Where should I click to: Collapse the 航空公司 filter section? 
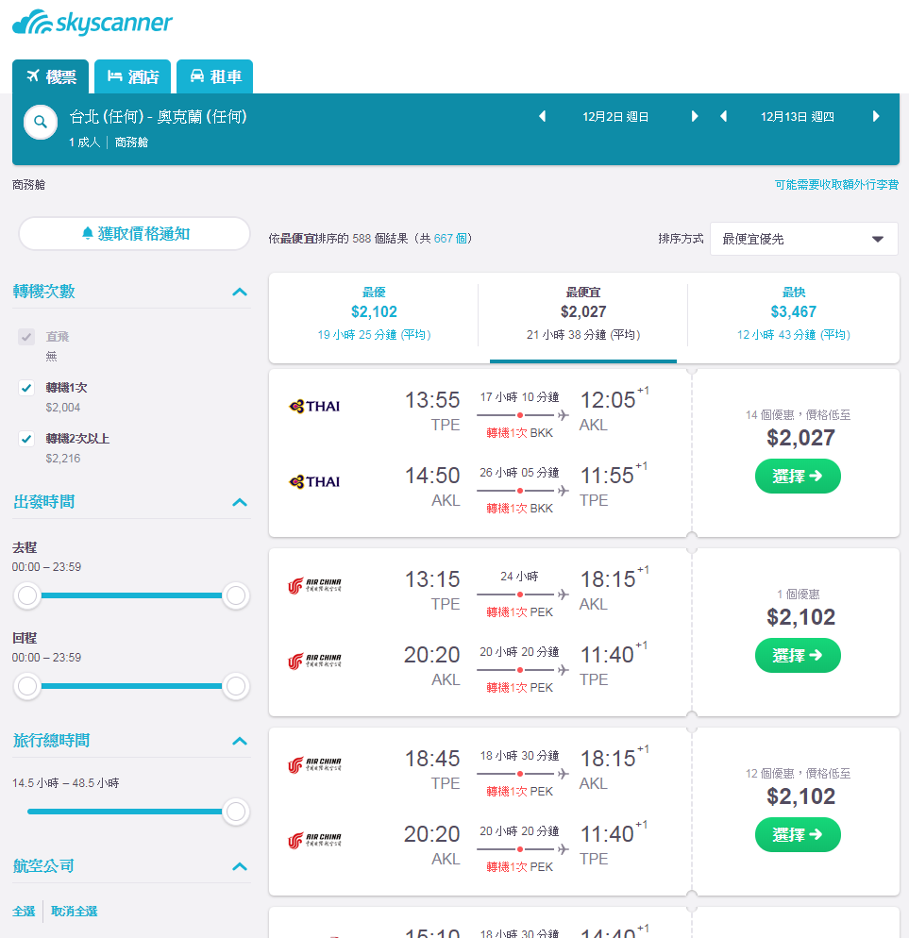[x=240, y=866]
